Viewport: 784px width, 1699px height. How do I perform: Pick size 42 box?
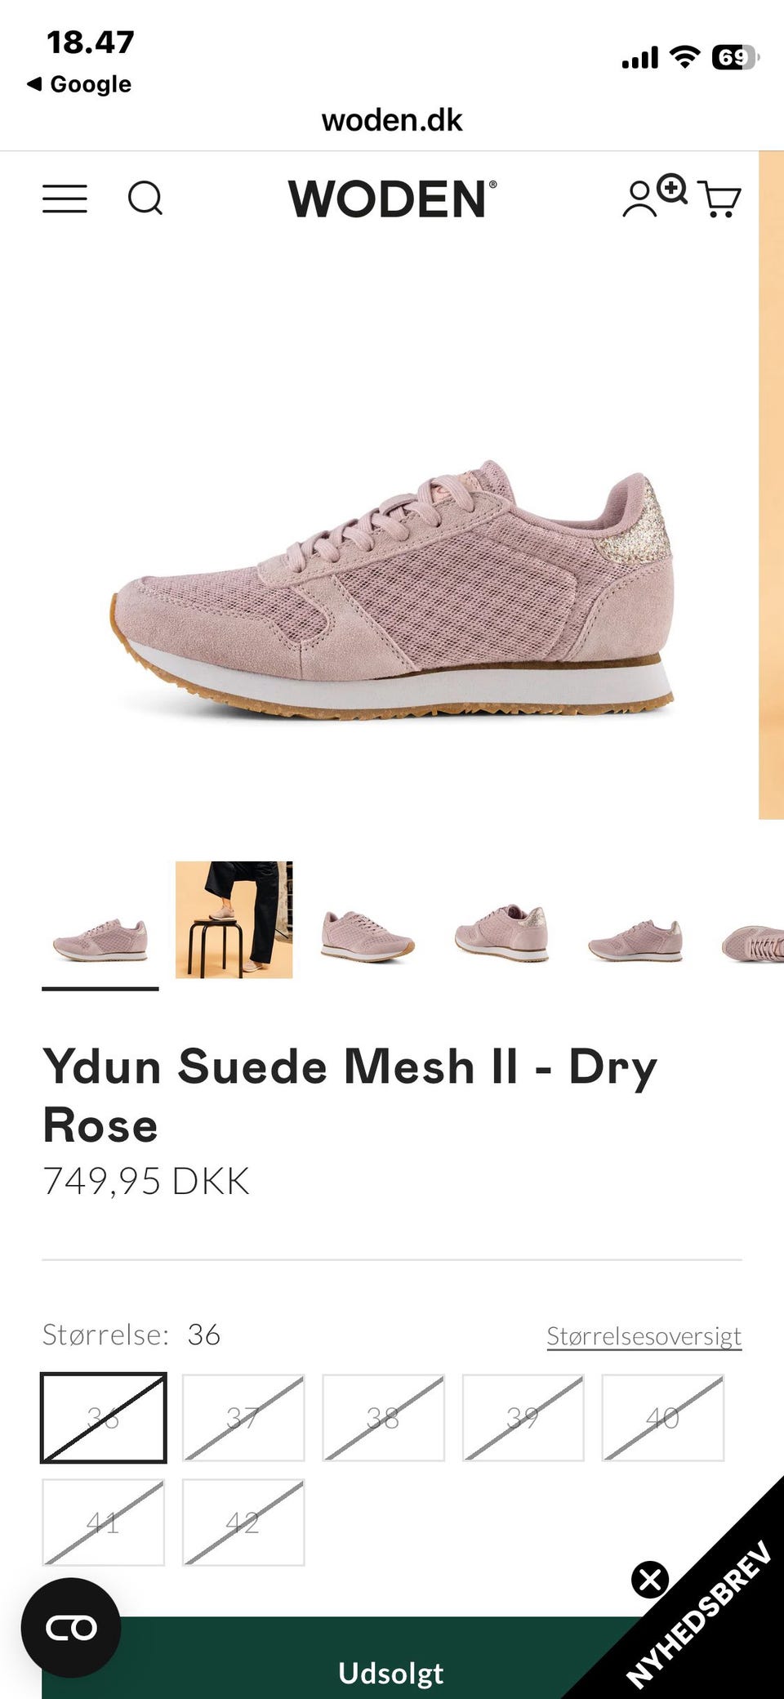(x=243, y=1522)
